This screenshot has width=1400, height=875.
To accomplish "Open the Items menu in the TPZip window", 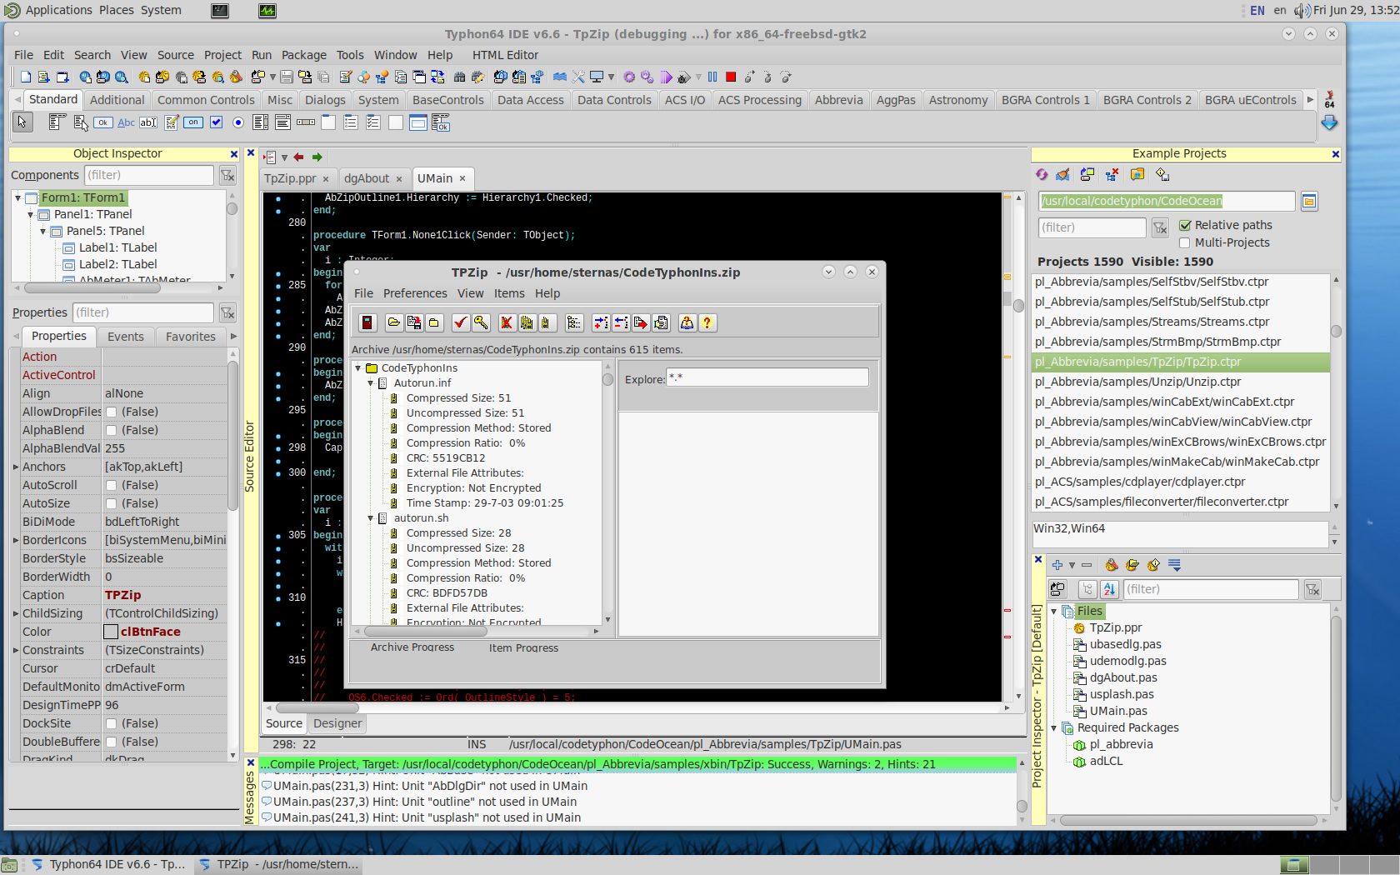I will (x=509, y=293).
